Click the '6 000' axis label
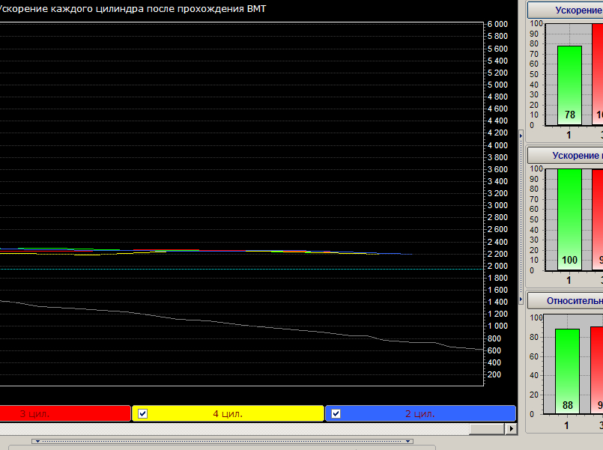Viewport: 603px width, 450px height. tap(497, 24)
